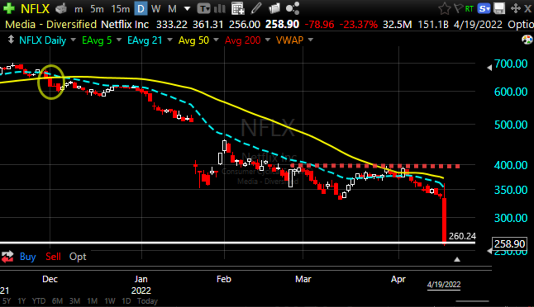This screenshot has width=534, height=307.
Task: Switch to Weekly (W) time frame
Action: pos(156,8)
